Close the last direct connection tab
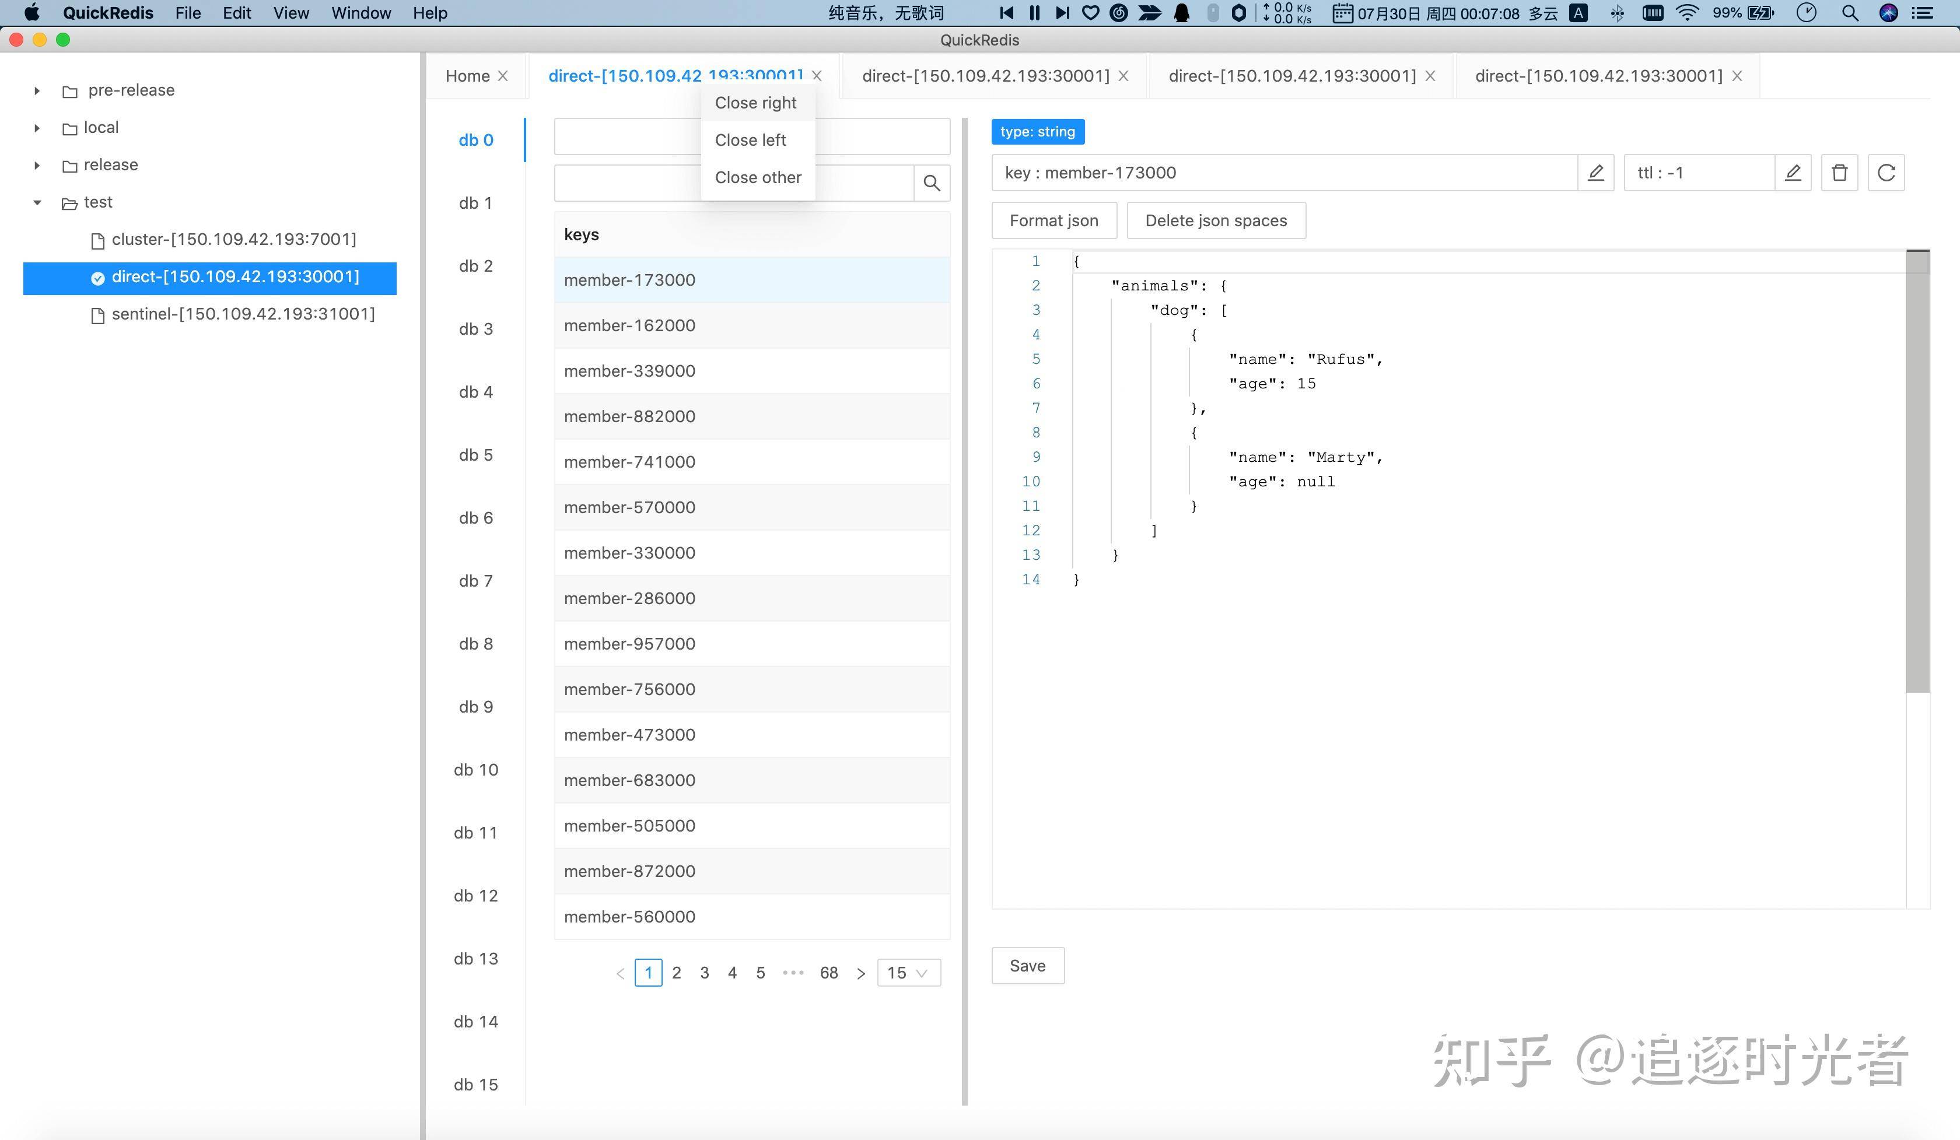 click(1737, 76)
